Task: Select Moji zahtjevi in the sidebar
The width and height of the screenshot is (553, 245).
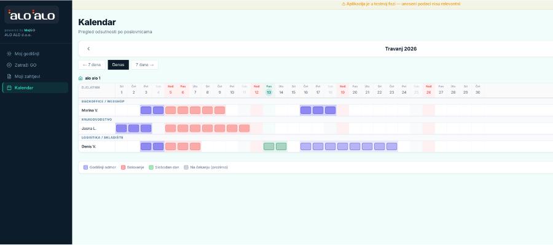Action: pos(28,77)
